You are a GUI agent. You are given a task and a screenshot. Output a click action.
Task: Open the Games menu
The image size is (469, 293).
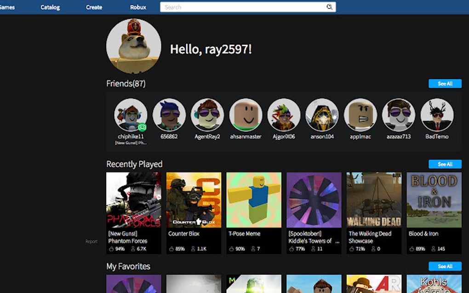click(x=7, y=7)
